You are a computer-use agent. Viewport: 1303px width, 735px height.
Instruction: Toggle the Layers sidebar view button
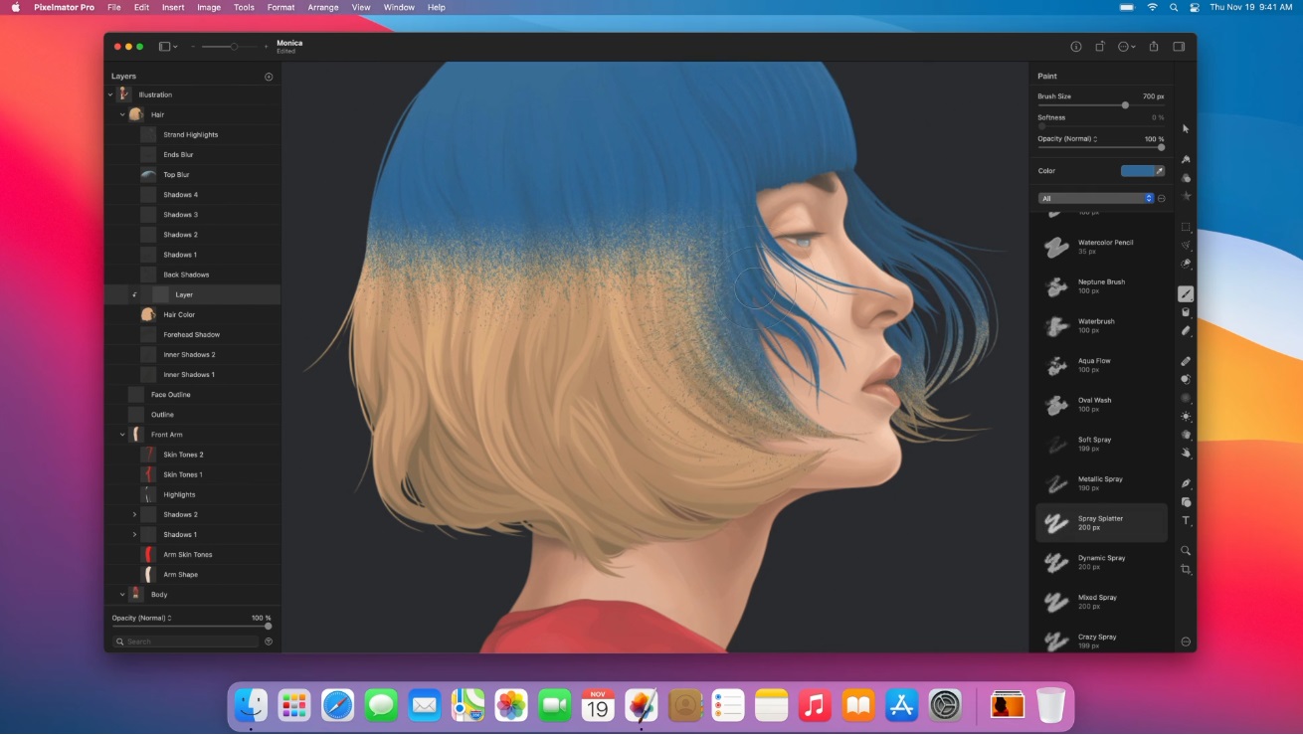(168, 47)
